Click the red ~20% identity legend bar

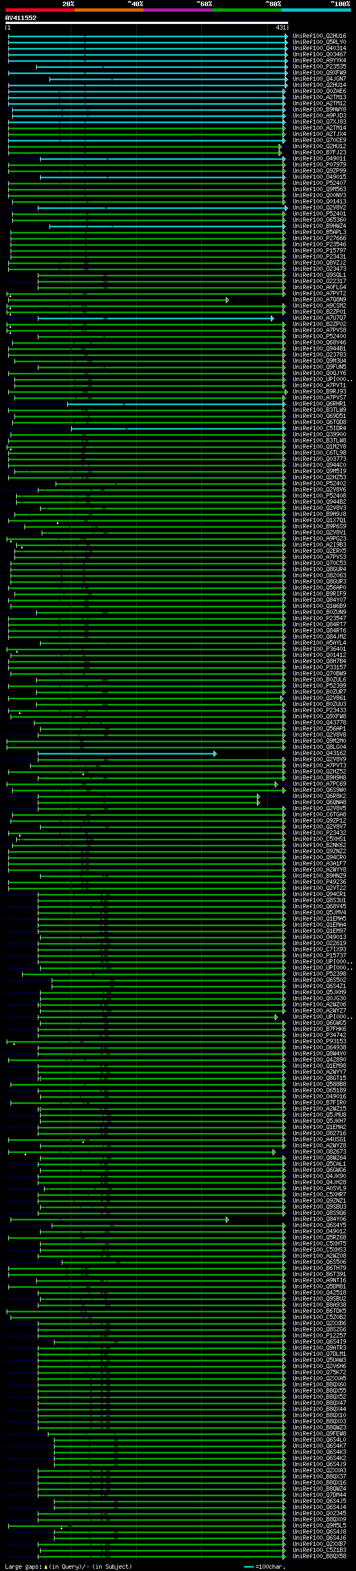(x=39, y=10)
